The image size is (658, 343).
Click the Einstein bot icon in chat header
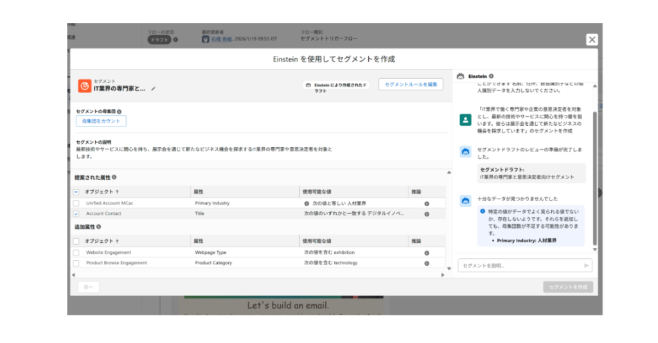click(x=460, y=76)
